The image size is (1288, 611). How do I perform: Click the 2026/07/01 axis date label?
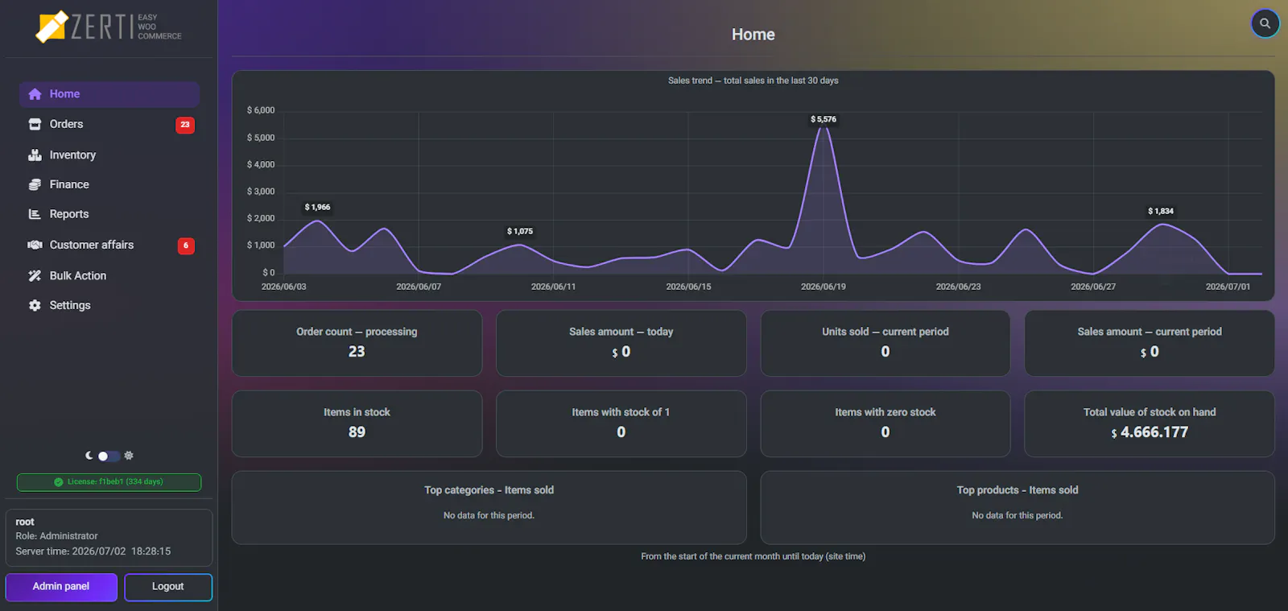click(x=1228, y=287)
